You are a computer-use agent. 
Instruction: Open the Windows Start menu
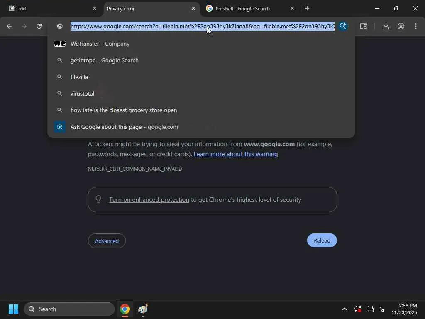point(13,309)
